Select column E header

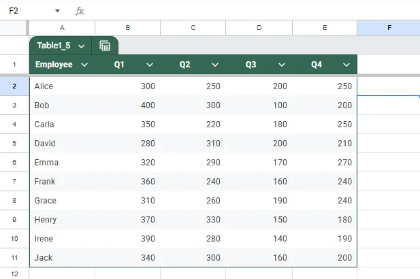coord(325,28)
